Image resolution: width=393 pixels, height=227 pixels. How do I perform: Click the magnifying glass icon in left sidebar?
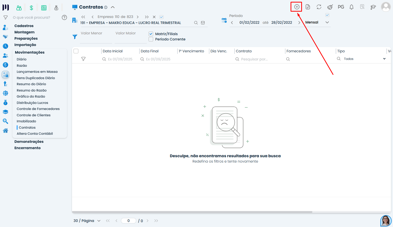[5, 121]
